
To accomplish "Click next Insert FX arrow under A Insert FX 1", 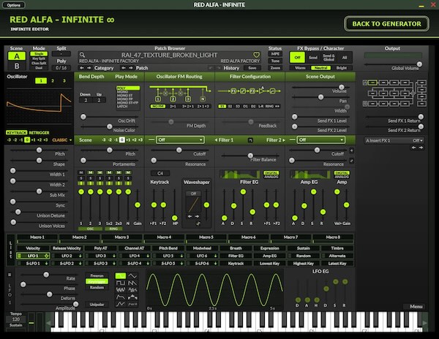I will point(421,148).
